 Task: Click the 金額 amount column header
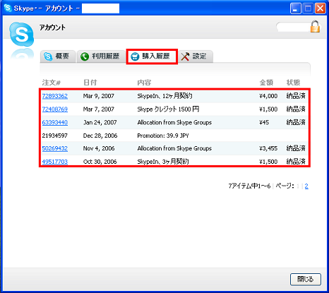pos(266,83)
